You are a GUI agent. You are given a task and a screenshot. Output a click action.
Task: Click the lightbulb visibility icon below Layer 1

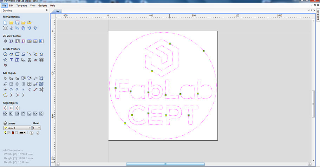tap(5, 133)
